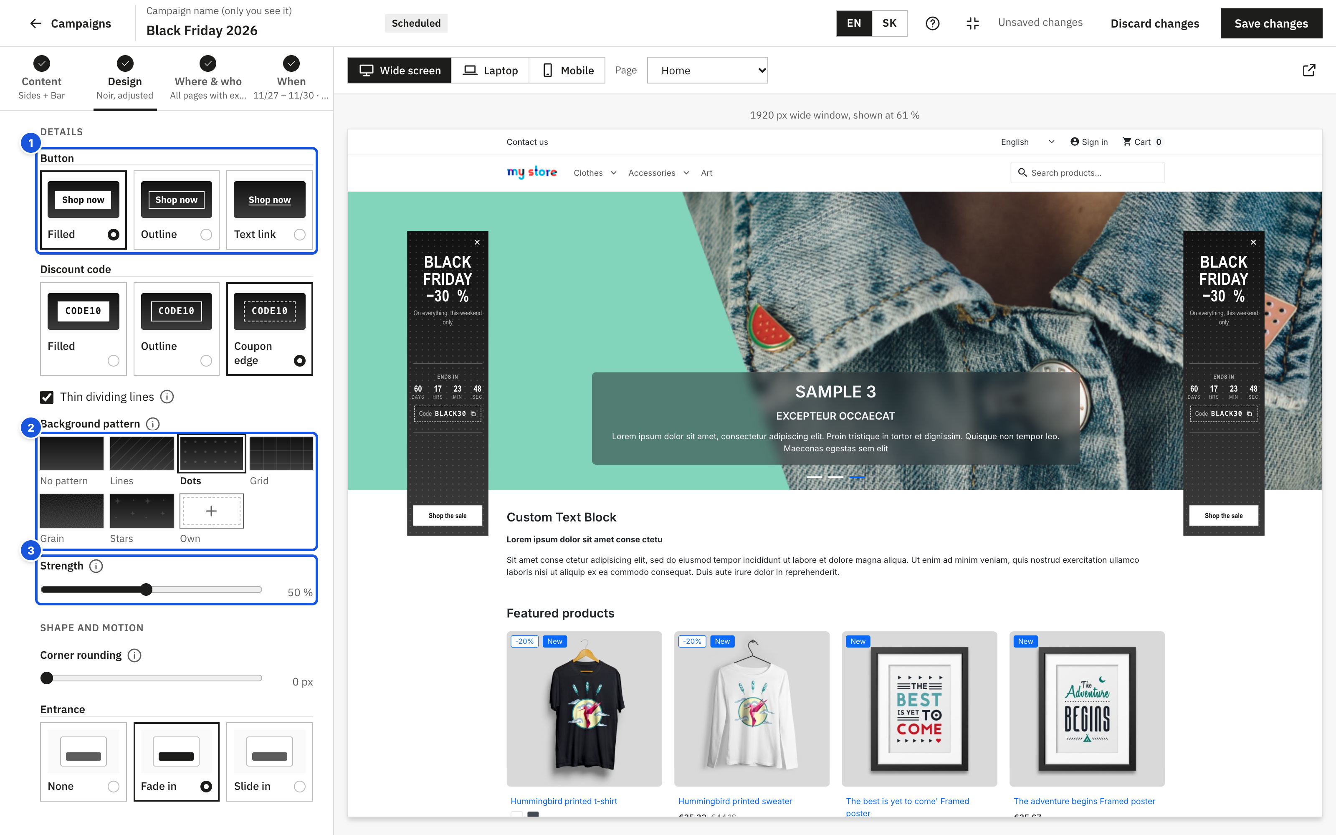Switch to the Where & who tab
Image resolution: width=1336 pixels, height=835 pixels.
point(207,78)
